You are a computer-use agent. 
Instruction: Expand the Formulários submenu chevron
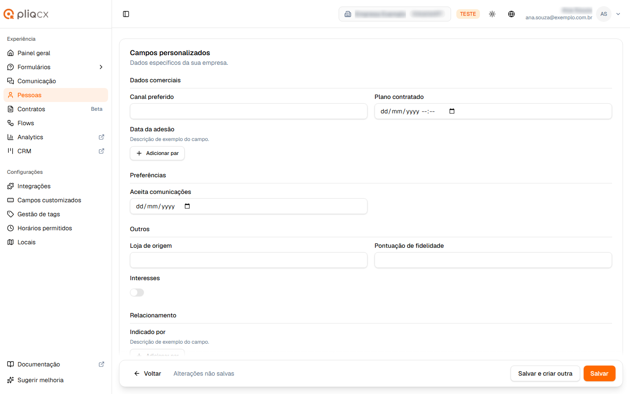point(101,67)
